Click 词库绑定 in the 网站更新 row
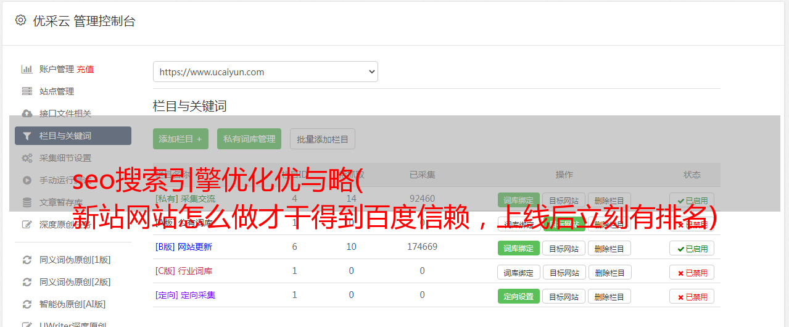Image resolution: width=789 pixels, height=327 pixels. [x=519, y=248]
